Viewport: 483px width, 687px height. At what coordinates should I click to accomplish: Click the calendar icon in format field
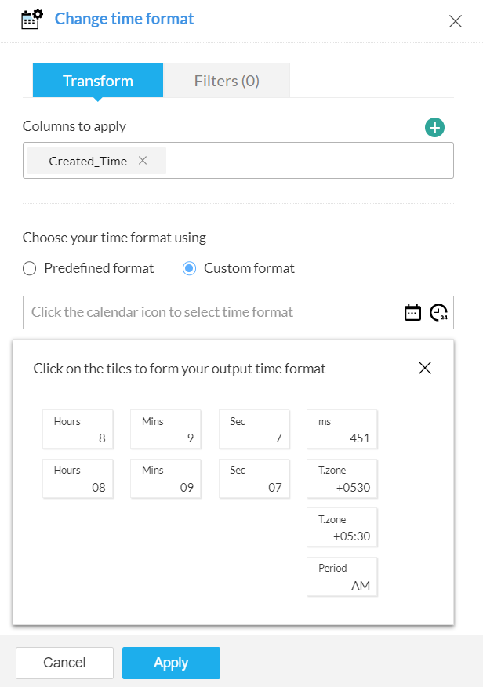(x=412, y=312)
